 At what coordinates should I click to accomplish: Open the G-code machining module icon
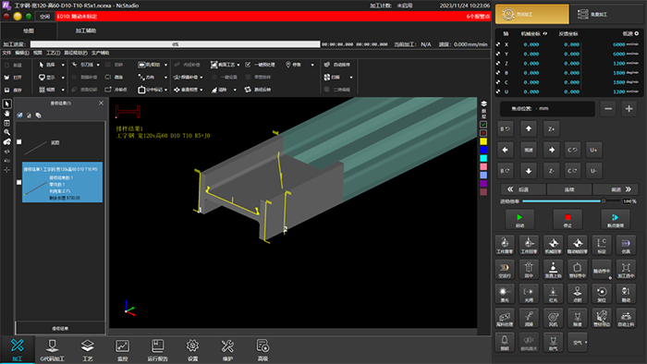(52, 349)
